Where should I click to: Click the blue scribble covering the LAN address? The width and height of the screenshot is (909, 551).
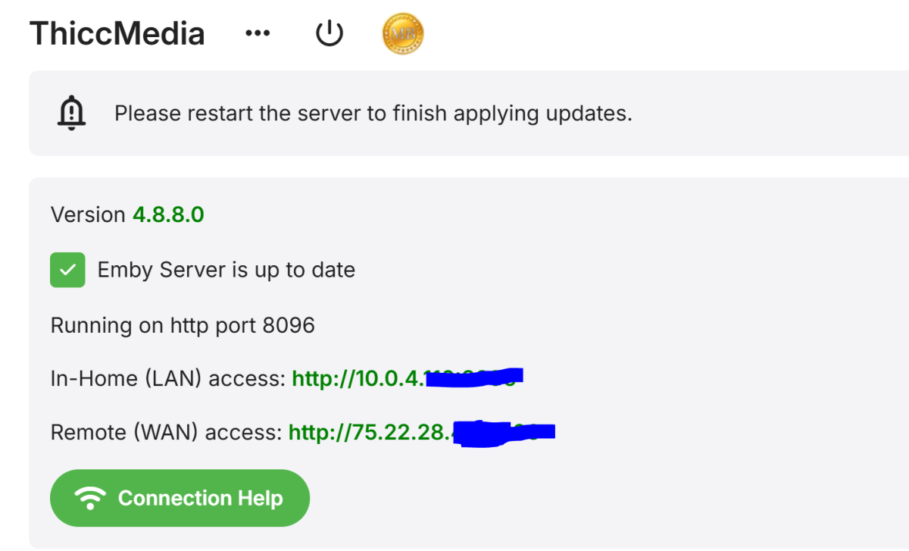tap(473, 377)
